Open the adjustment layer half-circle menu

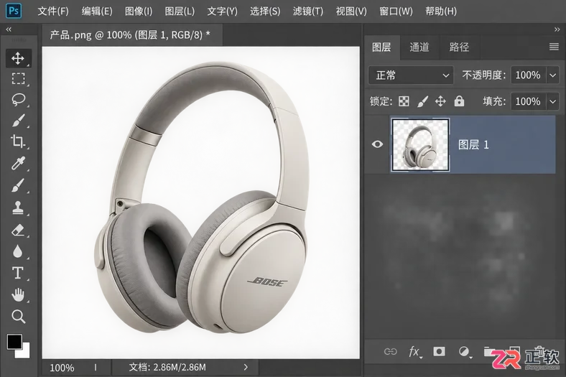(465, 351)
